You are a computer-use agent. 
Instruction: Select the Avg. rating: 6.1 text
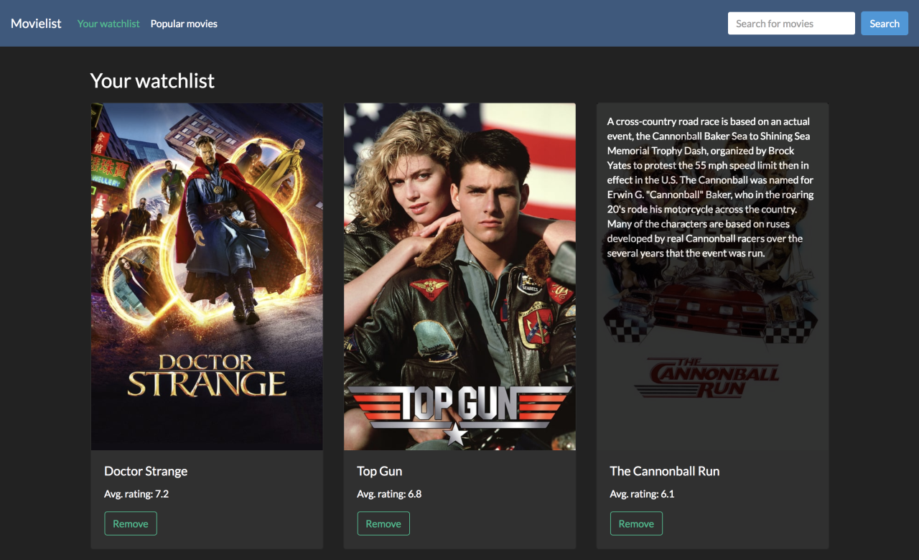click(642, 494)
